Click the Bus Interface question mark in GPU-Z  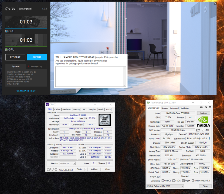(209, 138)
